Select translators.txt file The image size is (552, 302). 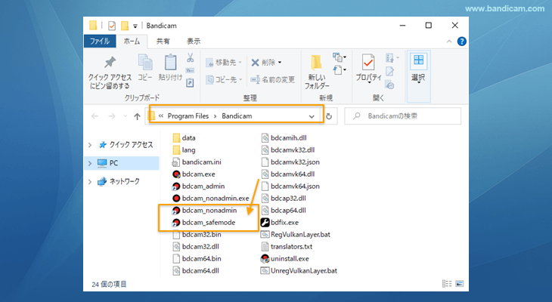pyautogui.click(x=287, y=247)
